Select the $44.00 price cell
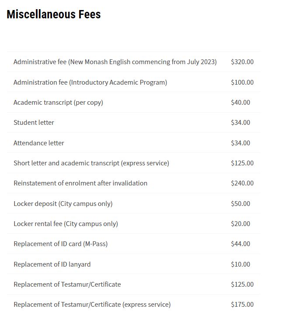 240,244
